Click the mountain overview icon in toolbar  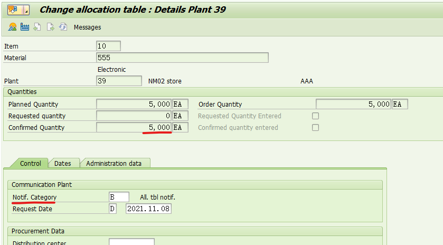pos(12,27)
